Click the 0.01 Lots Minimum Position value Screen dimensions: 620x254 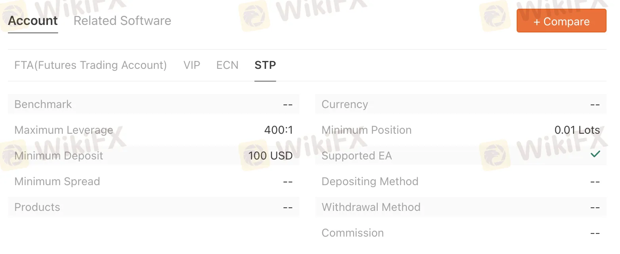[577, 130]
